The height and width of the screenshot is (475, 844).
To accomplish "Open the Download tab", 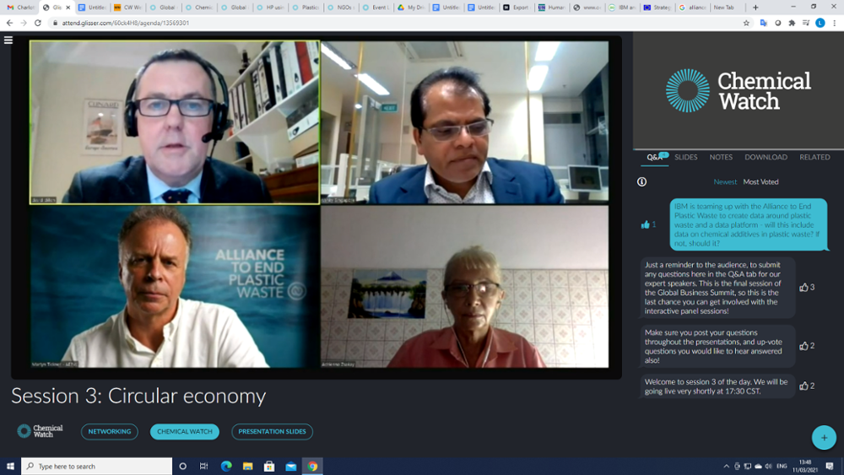I will pos(766,157).
